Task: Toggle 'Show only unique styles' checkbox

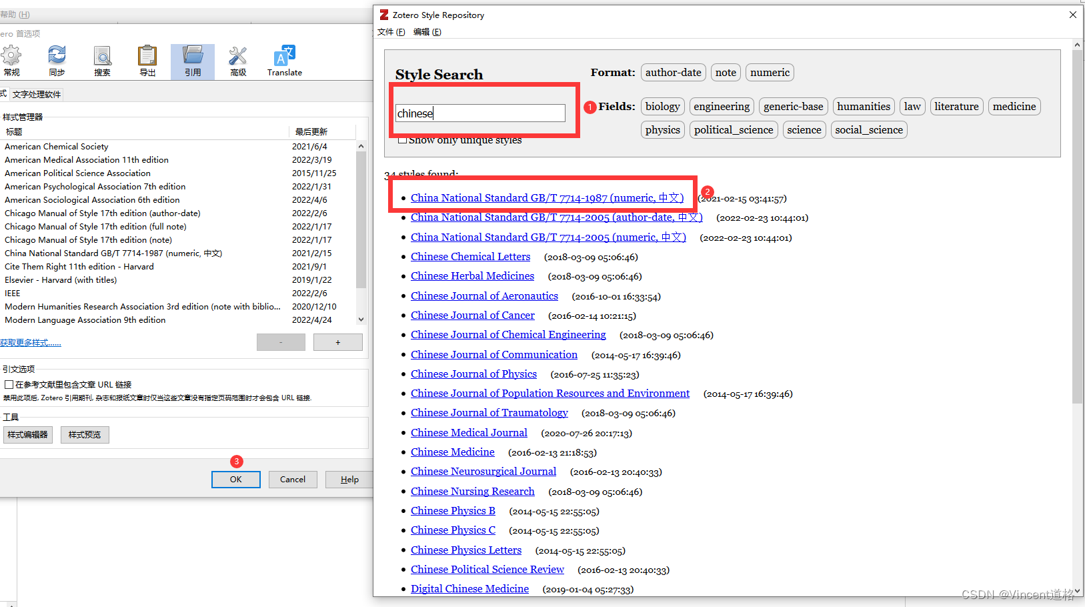Action: (x=402, y=140)
